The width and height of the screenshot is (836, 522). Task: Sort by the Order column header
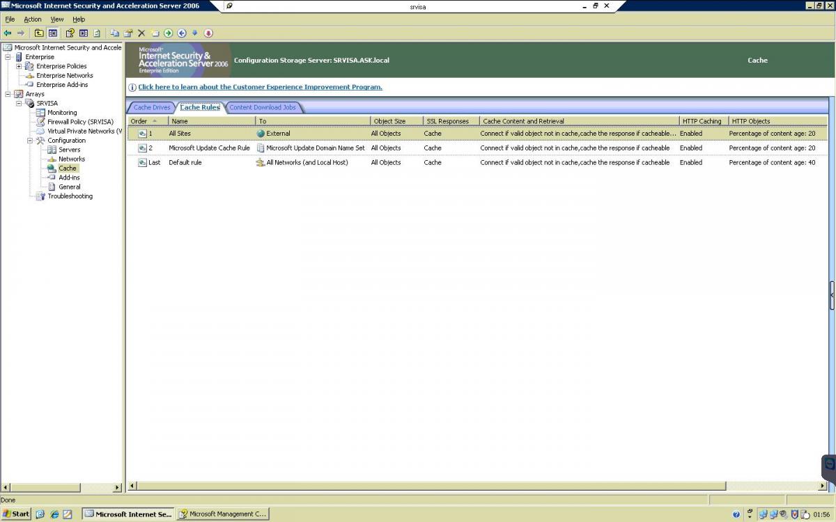pyautogui.click(x=148, y=121)
